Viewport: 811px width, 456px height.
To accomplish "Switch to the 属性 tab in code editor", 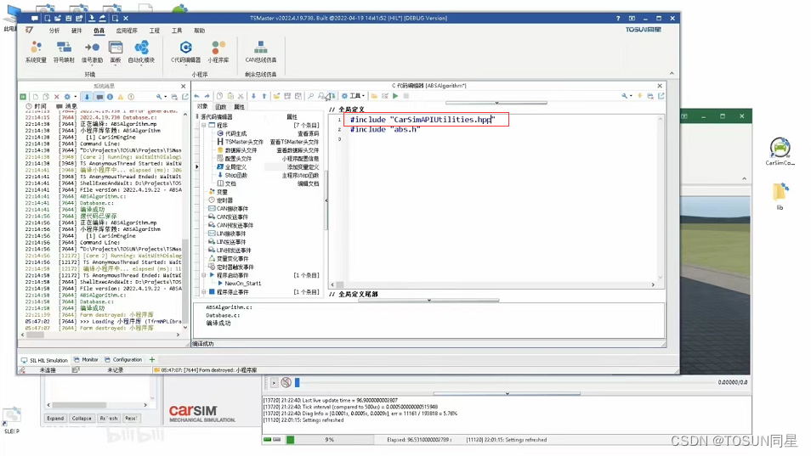I will pos(239,107).
